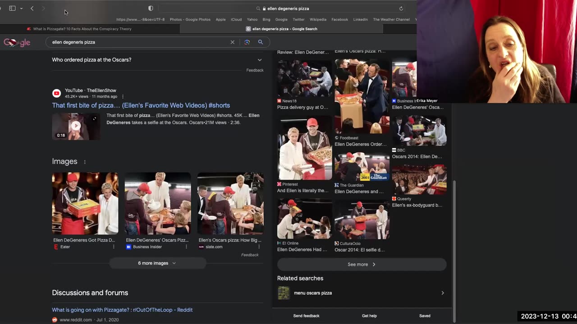Open the Pinterest And Ellen is literally image
Screen dimensions: 577x324
click(x=305, y=148)
